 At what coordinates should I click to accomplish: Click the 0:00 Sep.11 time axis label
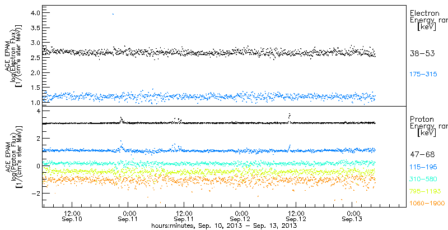(129, 217)
